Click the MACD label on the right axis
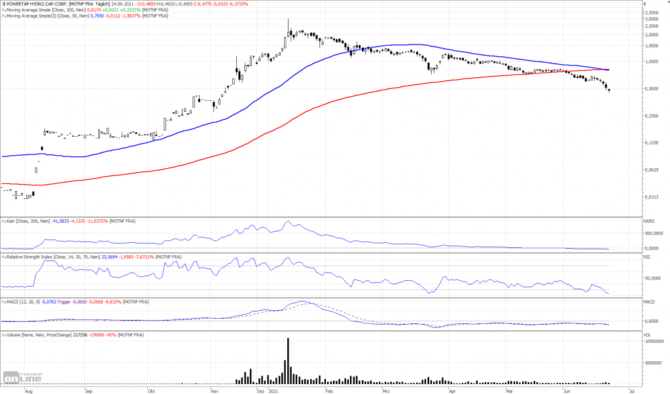The width and height of the screenshot is (670, 394). pos(648,302)
